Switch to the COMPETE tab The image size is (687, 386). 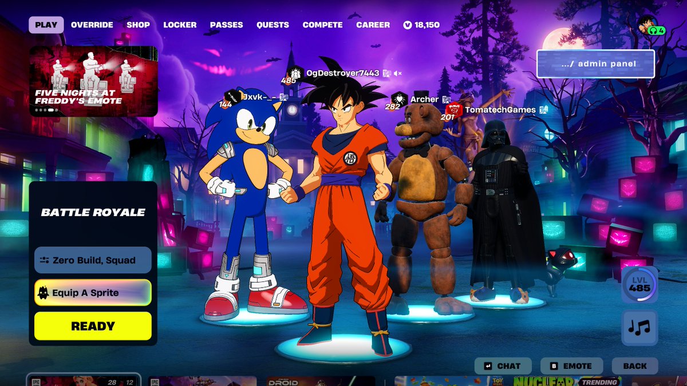pos(322,25)
